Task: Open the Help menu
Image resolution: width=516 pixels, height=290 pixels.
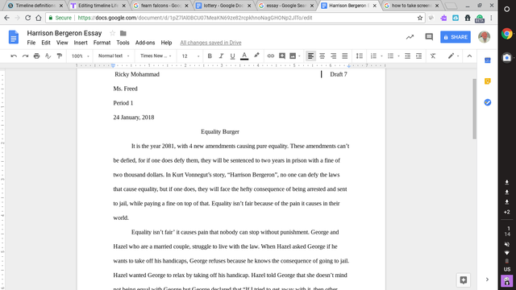Action: tap(166, 43)
